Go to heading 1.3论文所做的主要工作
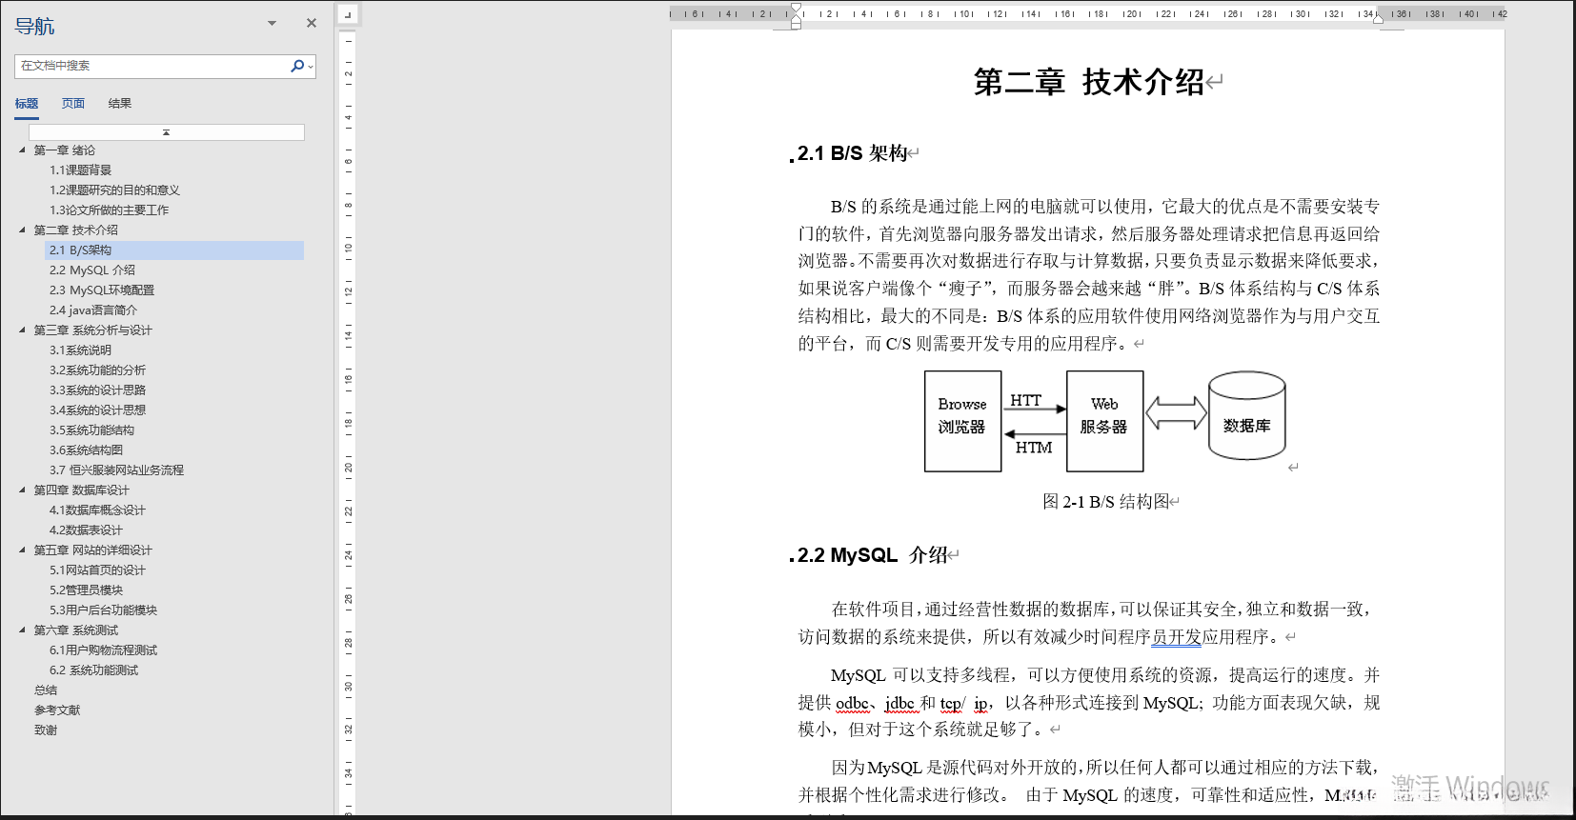Viewport: 1576px width, 820px height. click(109, 210)
